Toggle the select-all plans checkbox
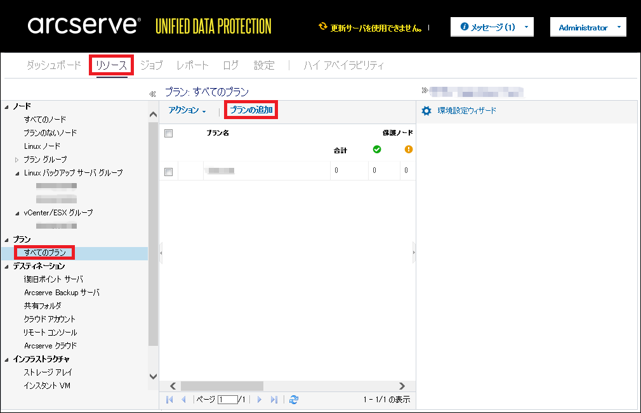 pos(168,134)
